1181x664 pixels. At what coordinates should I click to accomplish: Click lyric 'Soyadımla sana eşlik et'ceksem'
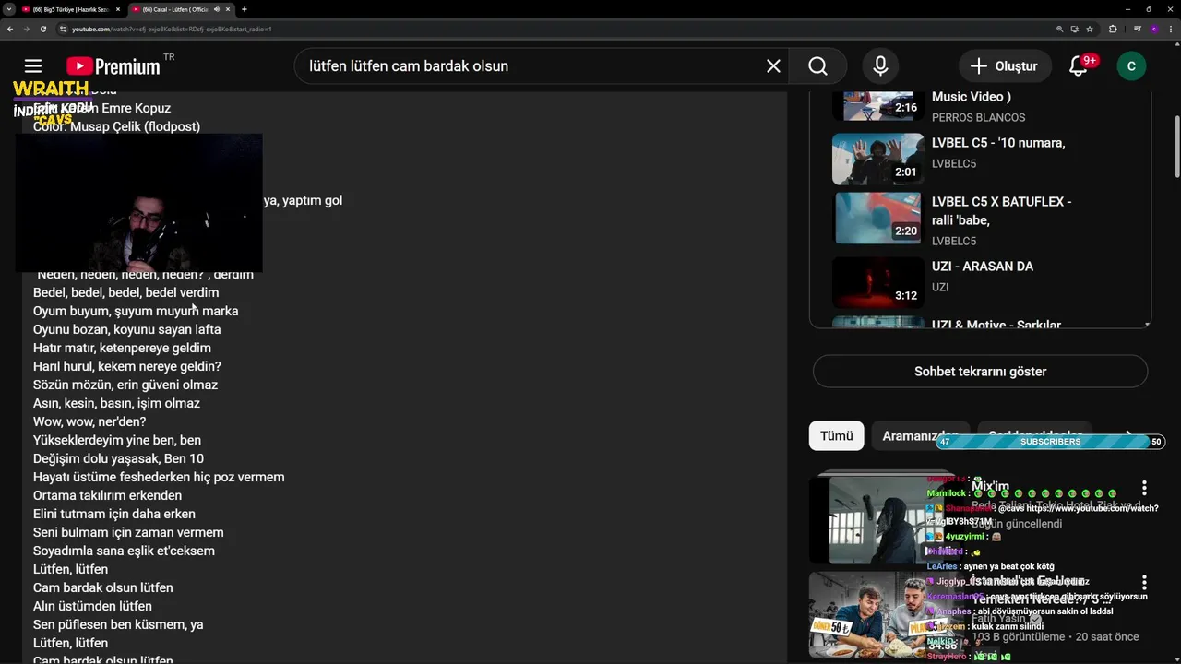point(124,551)
